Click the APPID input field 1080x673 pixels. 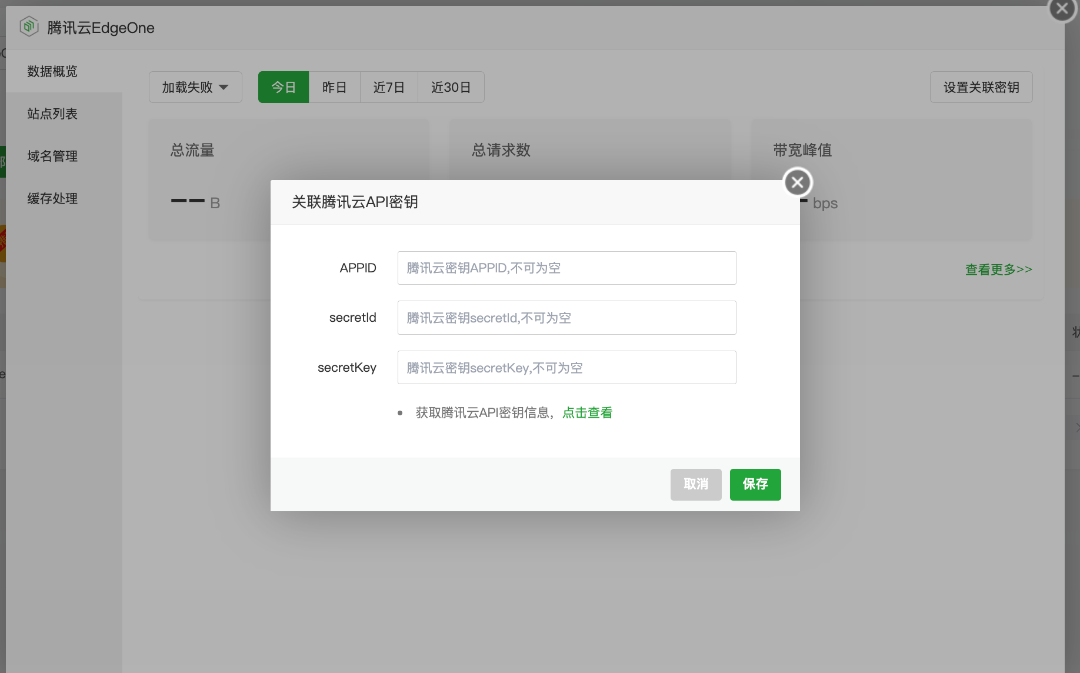pyautogui.click(x=566, y=268)
